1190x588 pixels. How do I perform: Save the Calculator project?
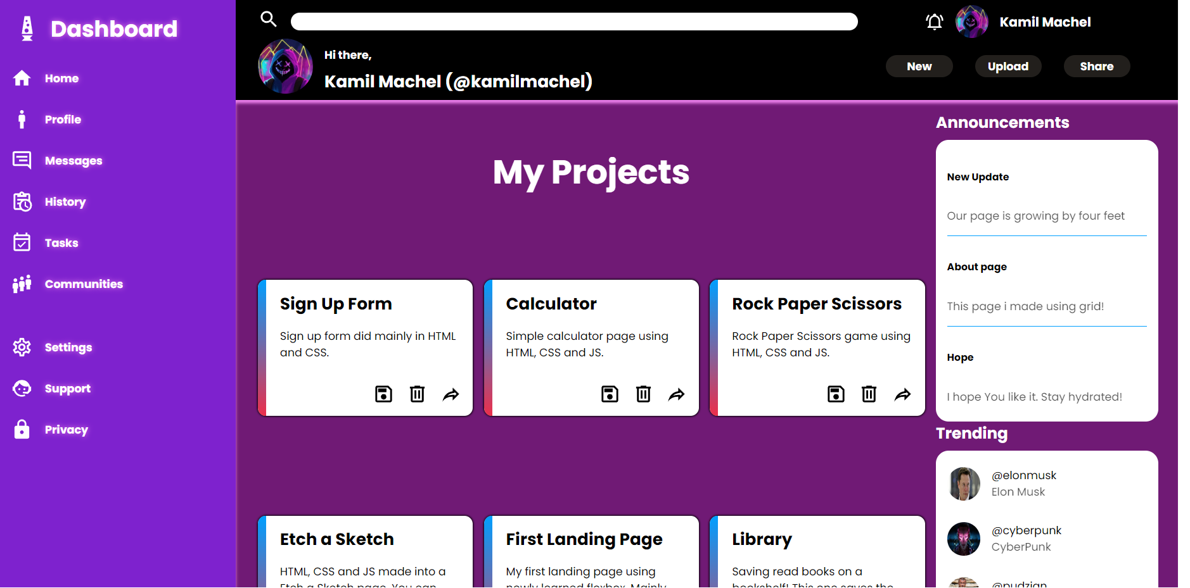point(610,394)
